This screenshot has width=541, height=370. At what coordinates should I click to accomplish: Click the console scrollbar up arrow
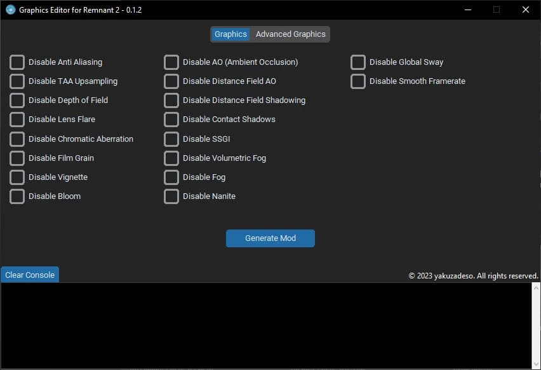click(x=536, y=288)
